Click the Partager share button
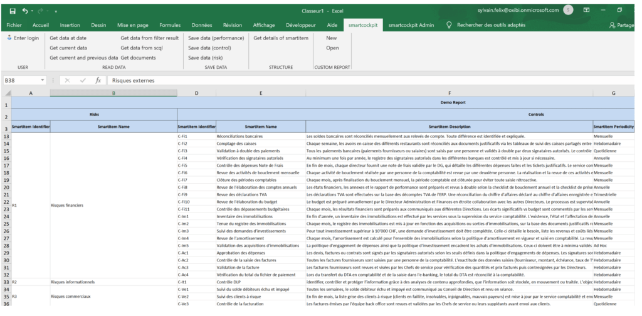The width and height of the screenshot is (642, 316). (624, 25)
